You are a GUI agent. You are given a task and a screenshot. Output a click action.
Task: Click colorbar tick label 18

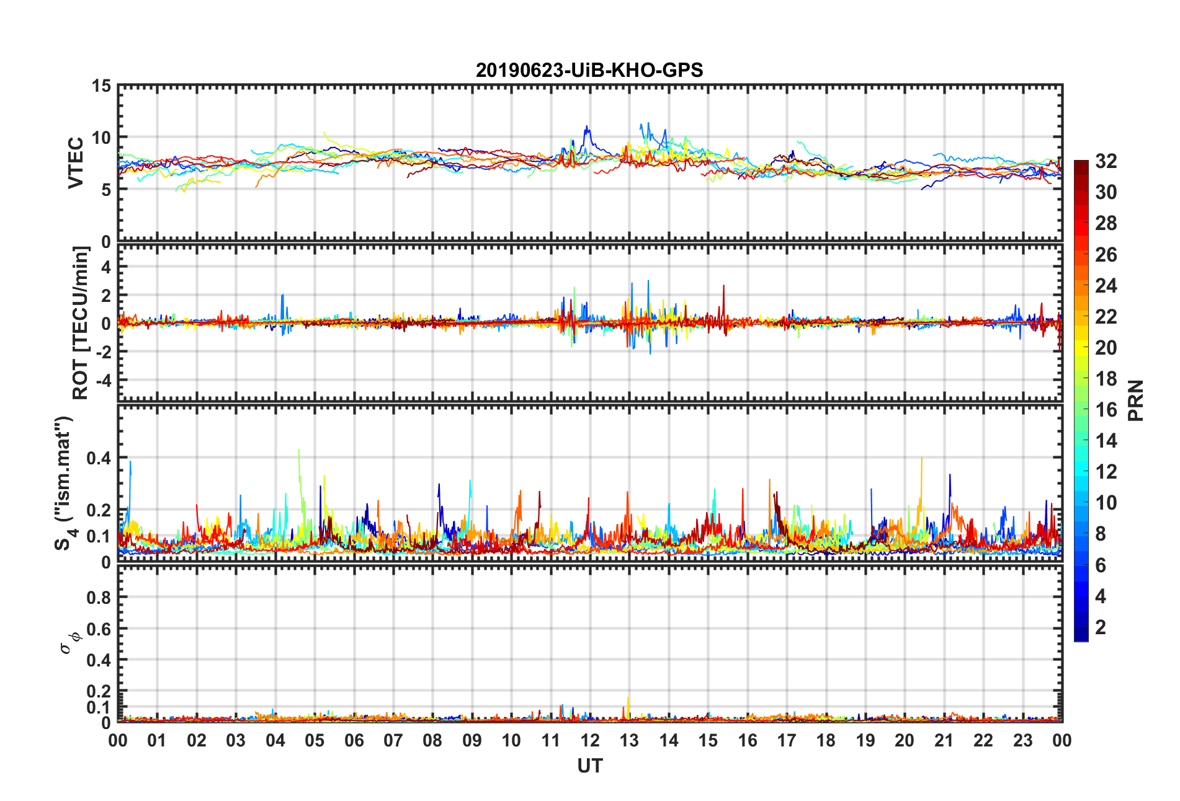pos(1106,379)
